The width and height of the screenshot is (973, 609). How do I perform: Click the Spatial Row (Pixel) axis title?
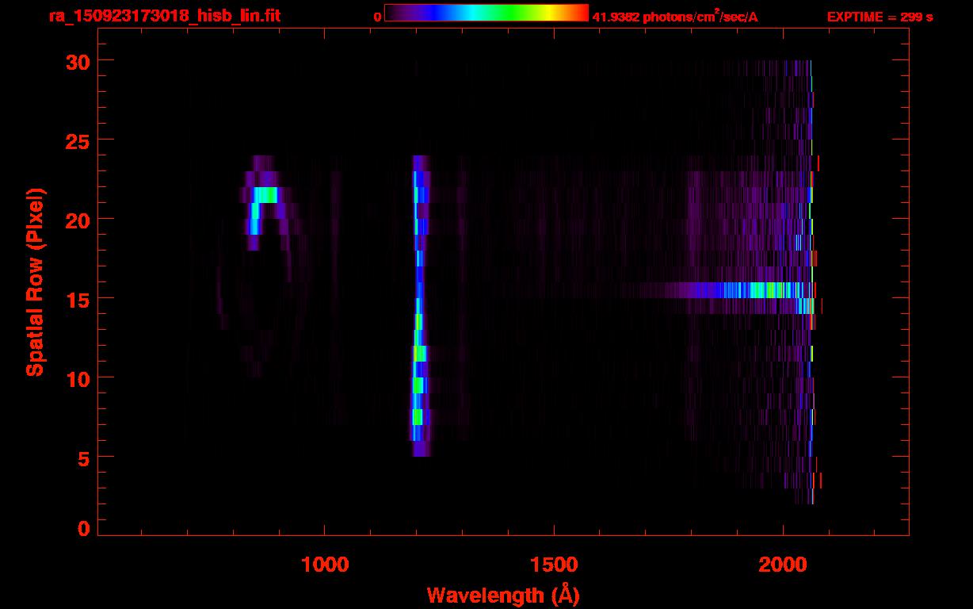tap(35, 282)
